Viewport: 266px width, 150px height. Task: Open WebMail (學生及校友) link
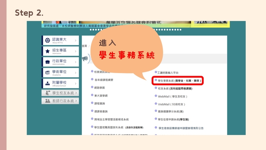coord(173,96)
